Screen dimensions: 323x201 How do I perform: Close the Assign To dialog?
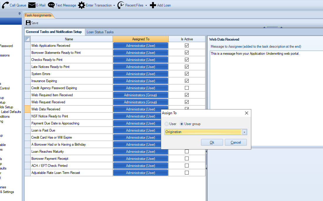pos(247,113)
